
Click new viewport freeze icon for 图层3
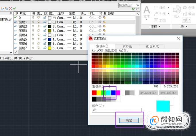click(x=104, y=31)
